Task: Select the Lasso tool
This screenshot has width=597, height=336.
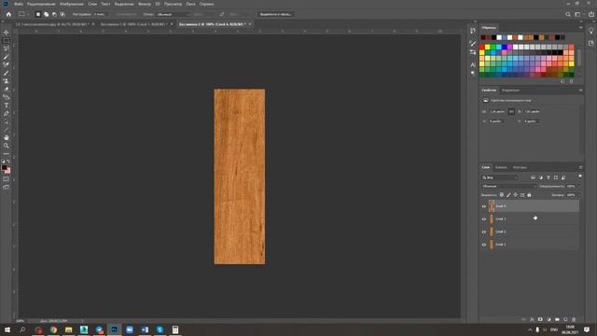Action: pyautogui.click(x=7, y=49)
